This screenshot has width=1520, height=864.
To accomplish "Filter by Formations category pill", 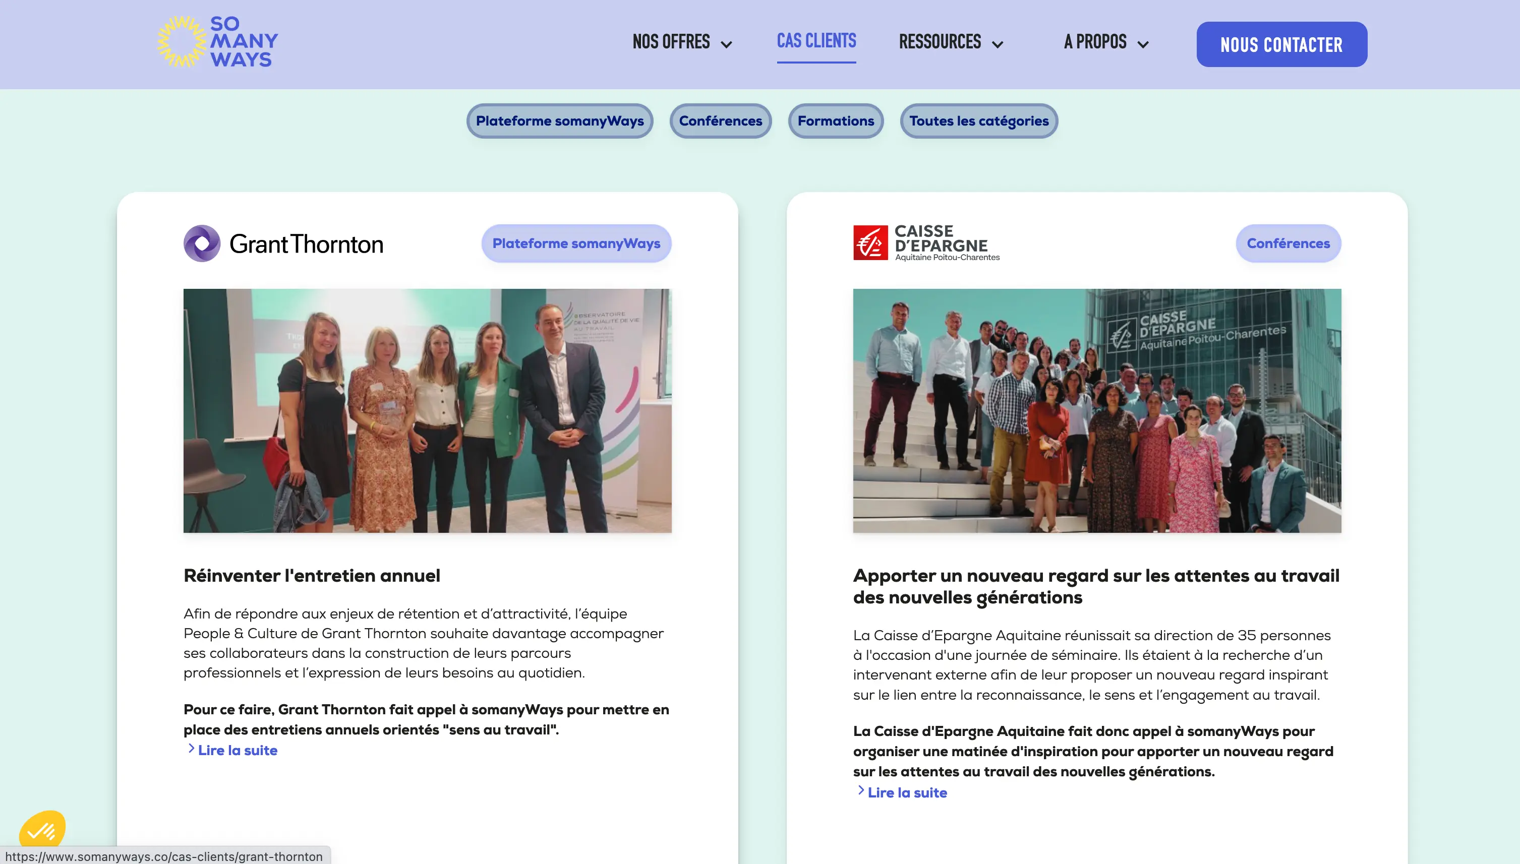I will [x=836, y=121].
